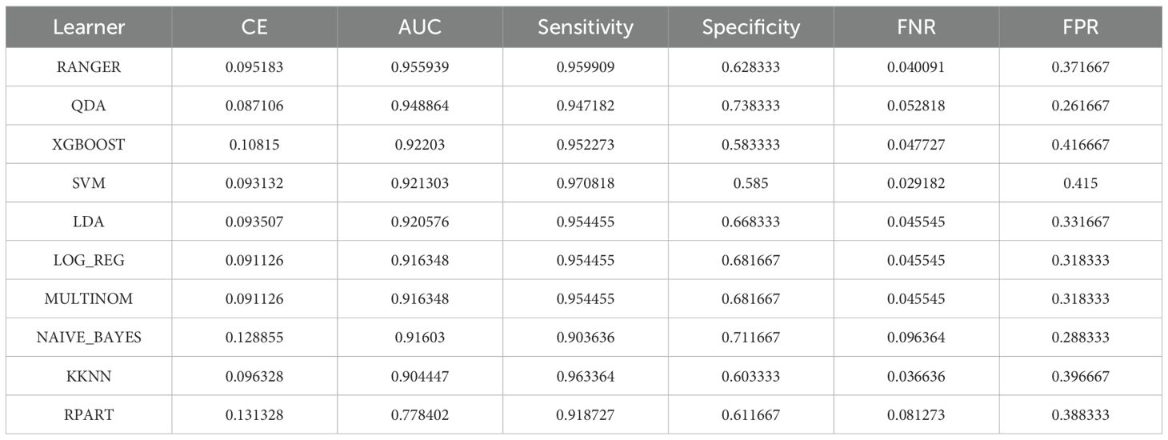The height and width of the screenshot is (440, 1168).
Task: Select SVM's sensitivity value 0.970818
Action: 586,183
